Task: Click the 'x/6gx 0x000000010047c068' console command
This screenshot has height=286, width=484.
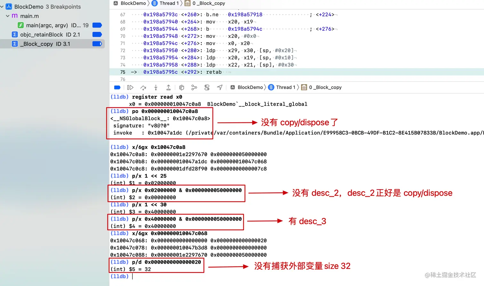Action: click(x=170, y=233)
